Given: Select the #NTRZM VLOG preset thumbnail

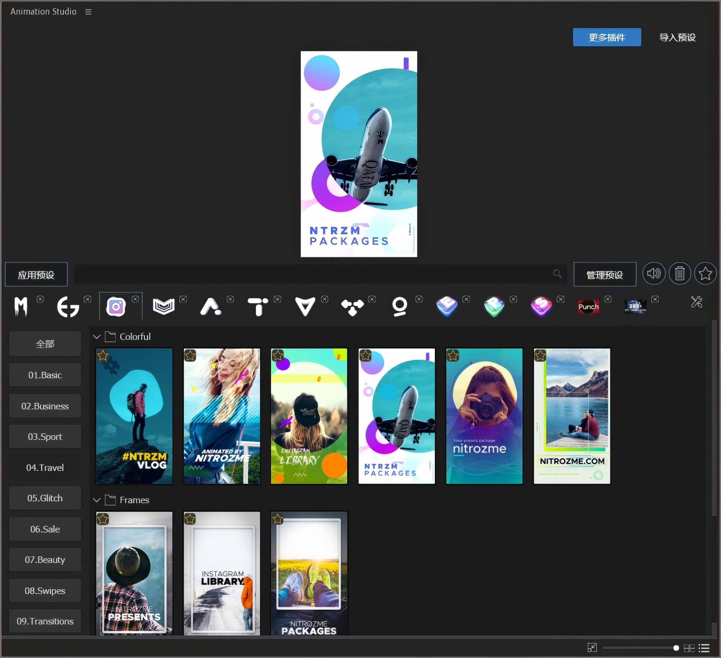Looking at the screenshot, I should (x=134, y=416).
